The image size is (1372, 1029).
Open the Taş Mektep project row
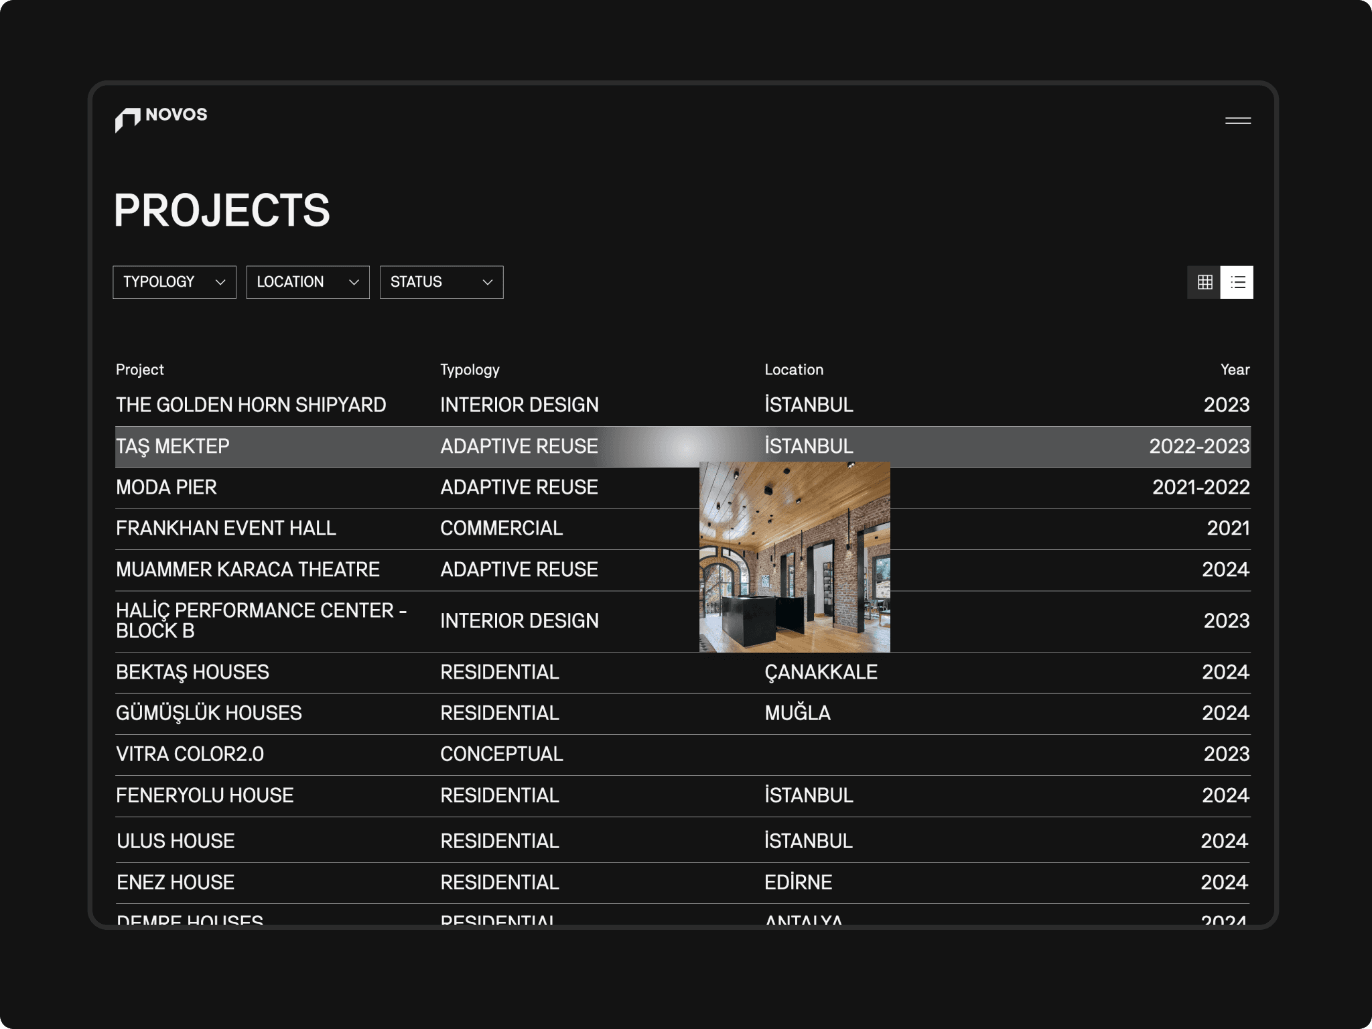pyautogui.click(x=173, y=446)
